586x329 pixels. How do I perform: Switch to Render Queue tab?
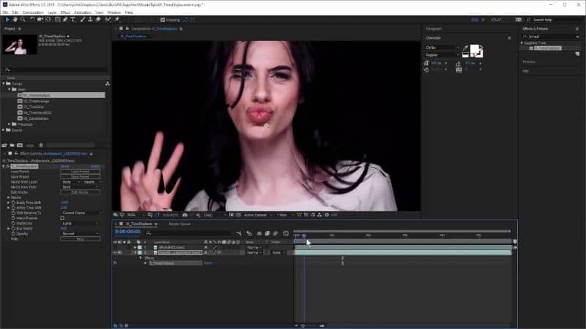click(x=179, y=224)
